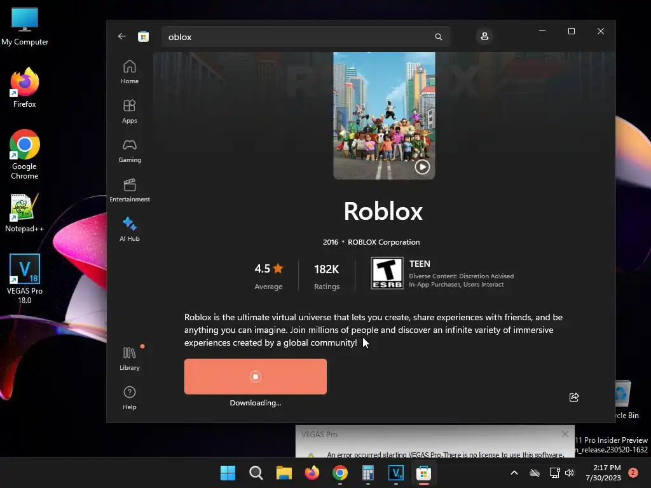Open Firefox from the taskbar

click(x=312, y=473)
